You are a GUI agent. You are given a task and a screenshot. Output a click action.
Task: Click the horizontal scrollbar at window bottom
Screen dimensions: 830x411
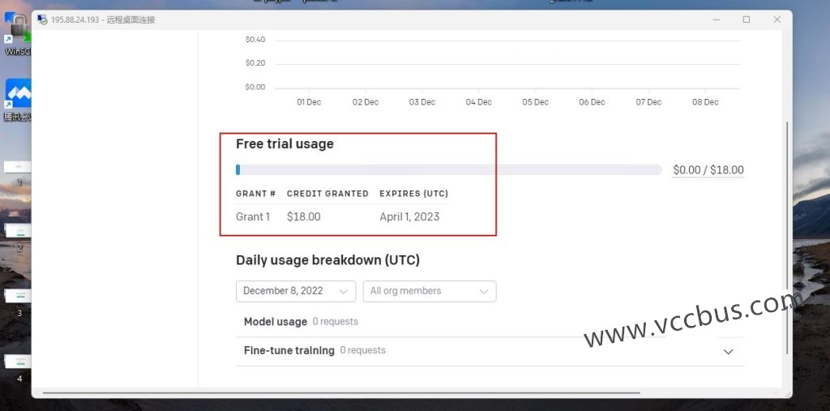click(340, 393)
